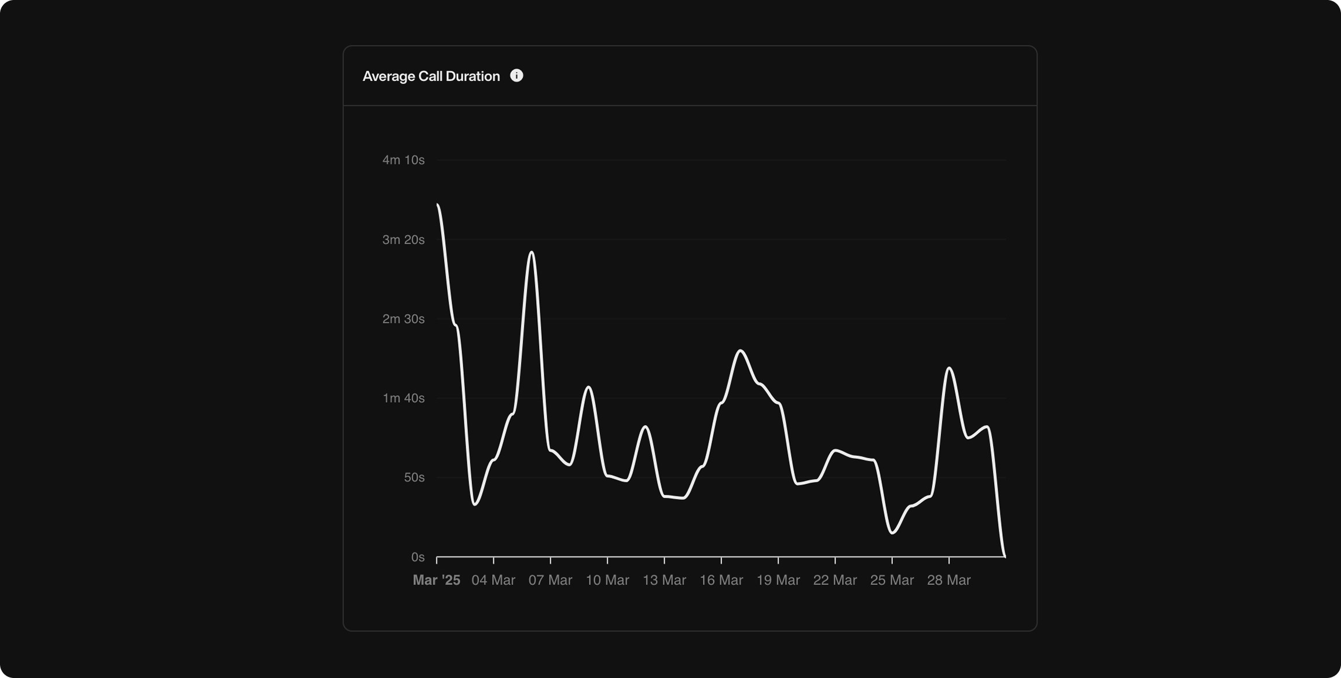Viewport: 1341px width, 678px height.
Task: Select the Mar '25 axis label
Action: pyautogui.click(x=437, y=580)
